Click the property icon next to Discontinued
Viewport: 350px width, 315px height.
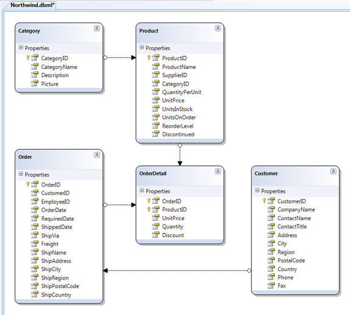click(x=156, y=134)
